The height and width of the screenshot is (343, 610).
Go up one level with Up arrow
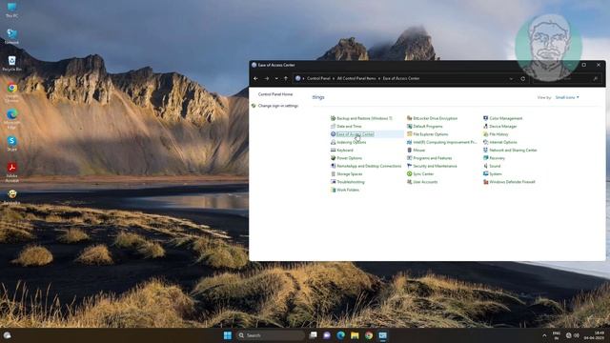(286, 78)
